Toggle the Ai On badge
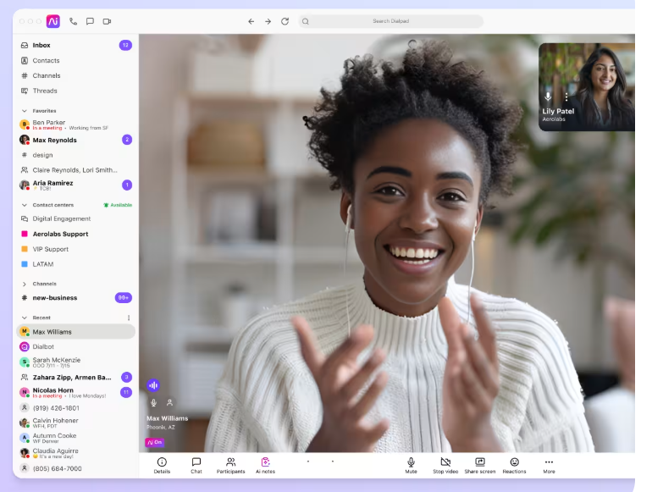The height and width of the screenshot is (492, 652). coord(155,442)
